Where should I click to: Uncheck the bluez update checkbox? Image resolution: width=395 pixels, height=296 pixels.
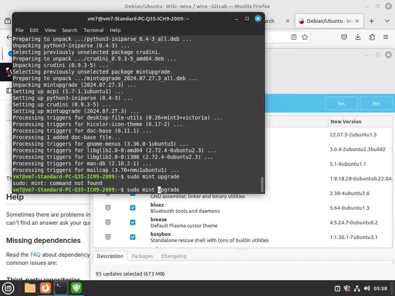133,208
